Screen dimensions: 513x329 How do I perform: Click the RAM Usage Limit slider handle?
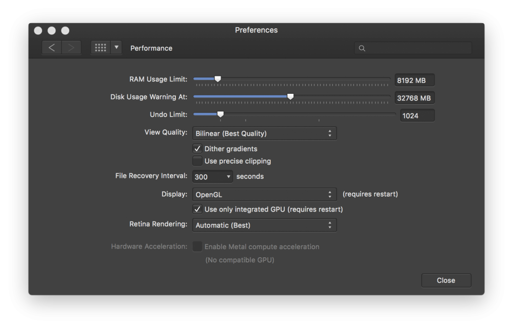pyautogui.click(x=218, y=79)
